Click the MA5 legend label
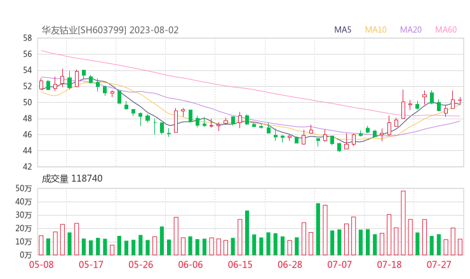Screen dimensions: 470x279 pos(342,30)
